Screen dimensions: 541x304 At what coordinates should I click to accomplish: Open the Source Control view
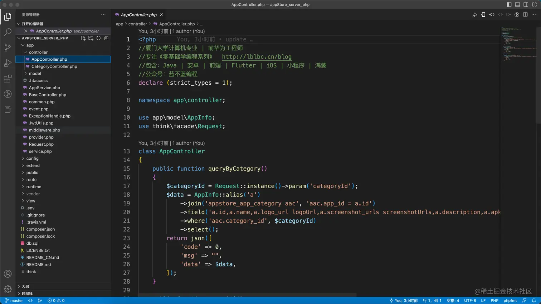[x=8, y=48]
